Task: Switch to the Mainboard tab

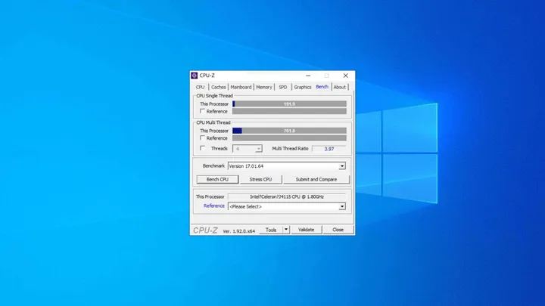Action: (241, 87)
